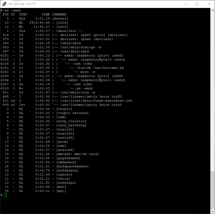This screenshot has height=214, width=215.
Task: Click the '[soaiod4]' entry
Action: [65, 150]
